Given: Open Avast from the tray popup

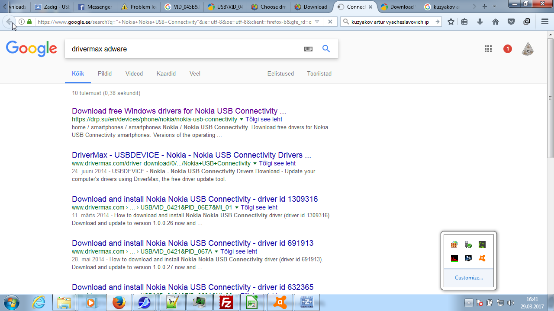Looking at the screenshot, I should tap(482, 258).
